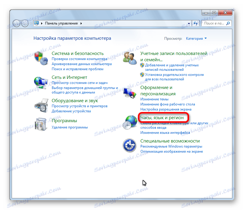Open Оформление и персонализация category
The height and width of the screenshot is (210, 244).
[x=158, y=91]
